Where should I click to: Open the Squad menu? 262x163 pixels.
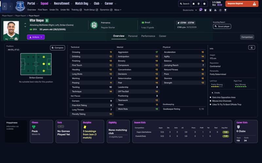coord(46,4)
